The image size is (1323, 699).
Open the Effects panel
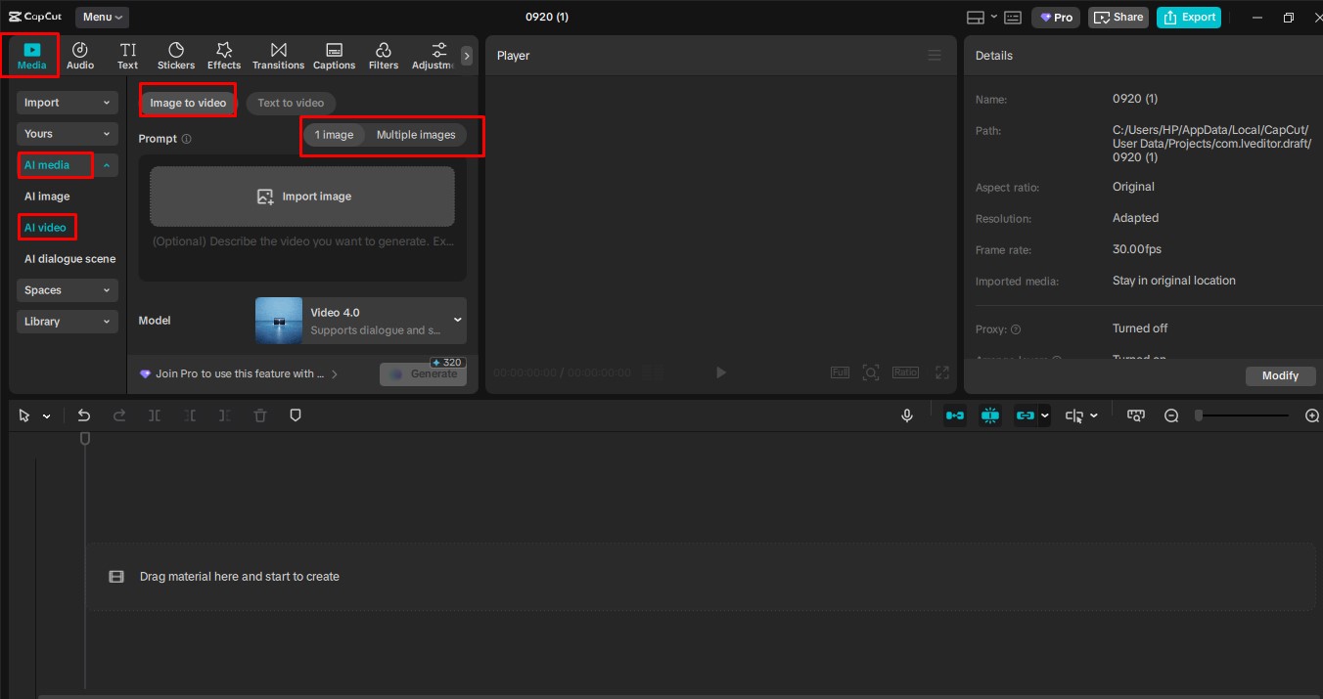pyautogui.click(x=223, y=54)
